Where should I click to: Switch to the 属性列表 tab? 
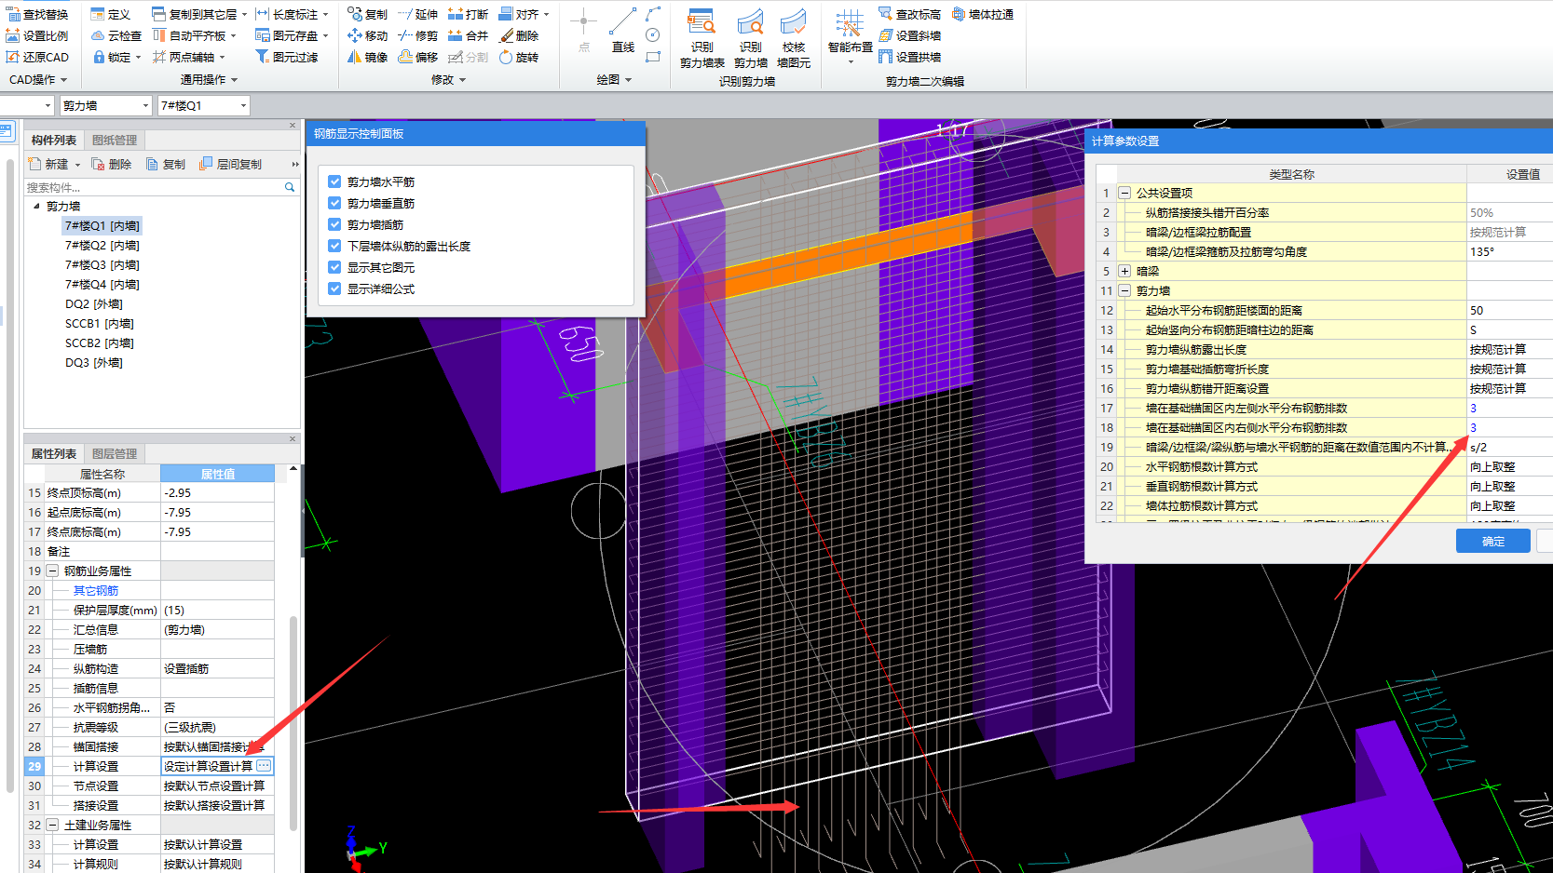[54, 453]
